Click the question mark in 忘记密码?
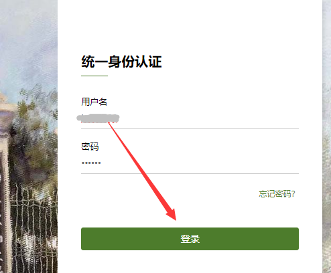 coord(293,194)
